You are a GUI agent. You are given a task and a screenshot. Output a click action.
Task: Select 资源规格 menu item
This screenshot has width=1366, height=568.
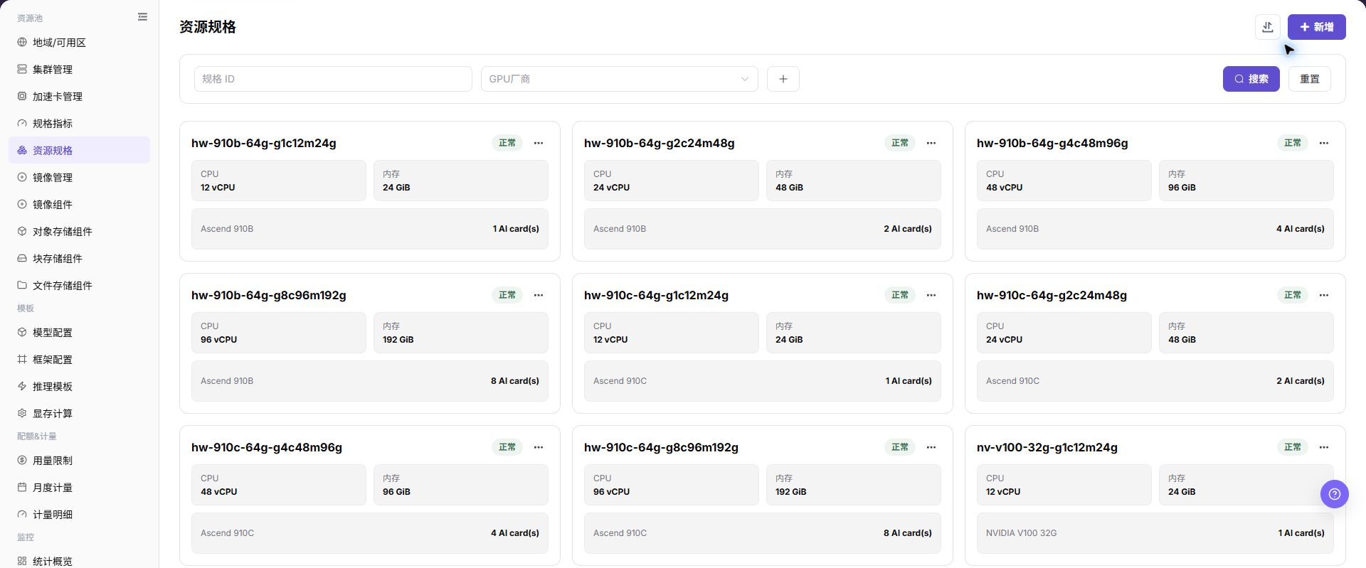[x=80, y=151]
